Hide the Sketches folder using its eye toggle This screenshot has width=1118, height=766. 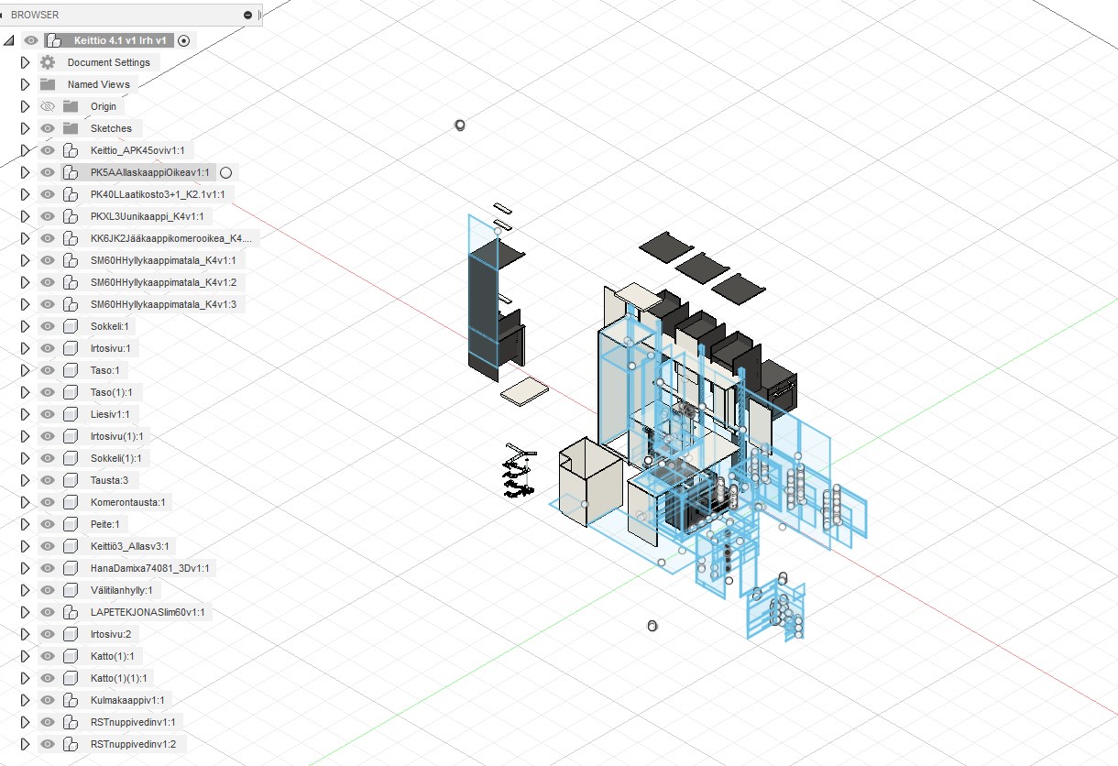click(x=46, y=128)
